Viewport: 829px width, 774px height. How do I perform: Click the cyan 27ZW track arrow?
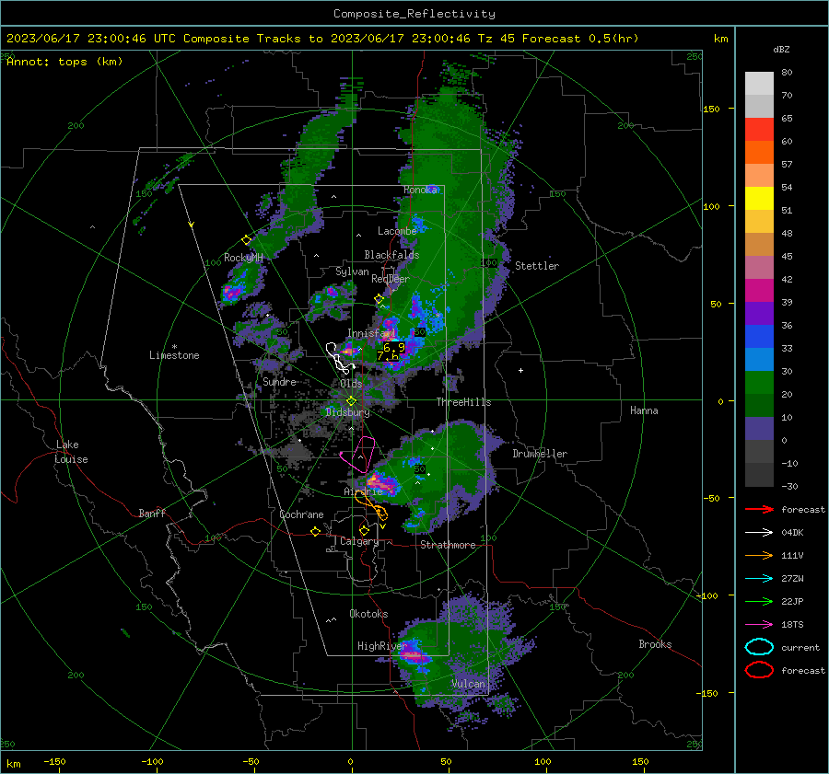[759, 579]
